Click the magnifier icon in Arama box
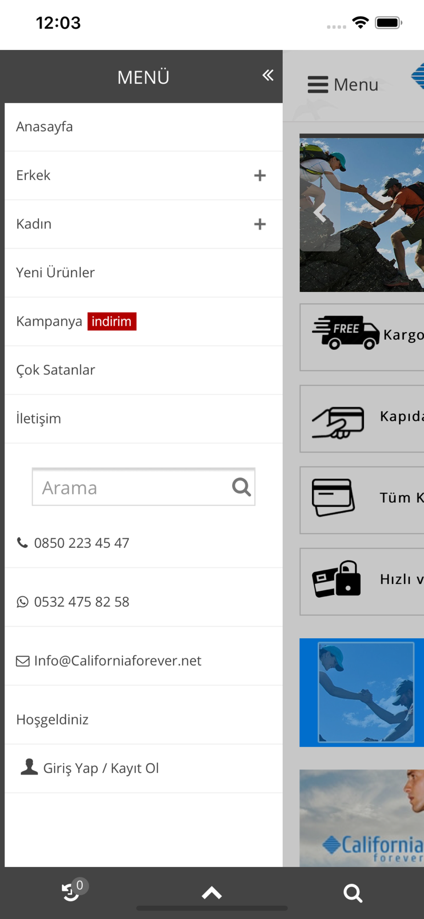Viewport: 424px width, 919px height. (241, 487)
